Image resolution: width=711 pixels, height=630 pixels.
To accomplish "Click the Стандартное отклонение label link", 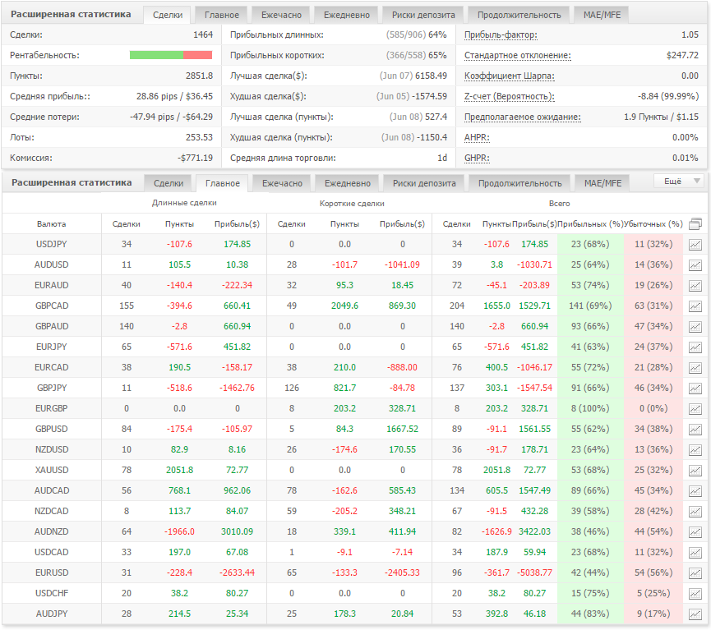I will 517,55.
